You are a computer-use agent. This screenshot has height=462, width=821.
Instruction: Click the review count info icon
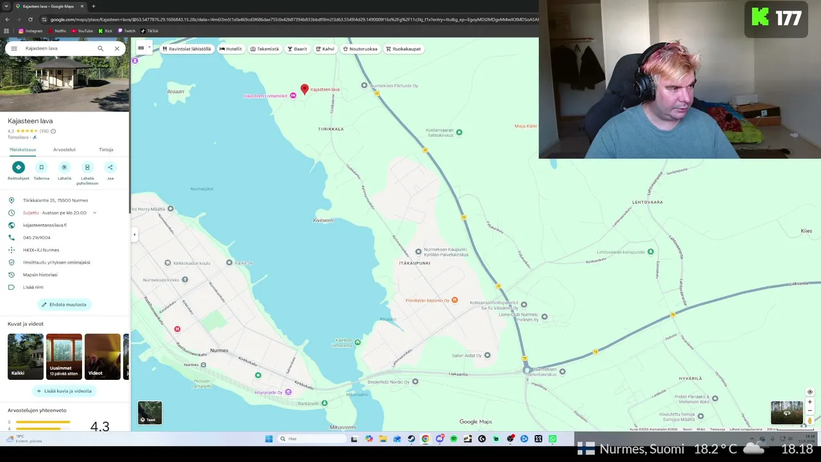click(53, 131)
